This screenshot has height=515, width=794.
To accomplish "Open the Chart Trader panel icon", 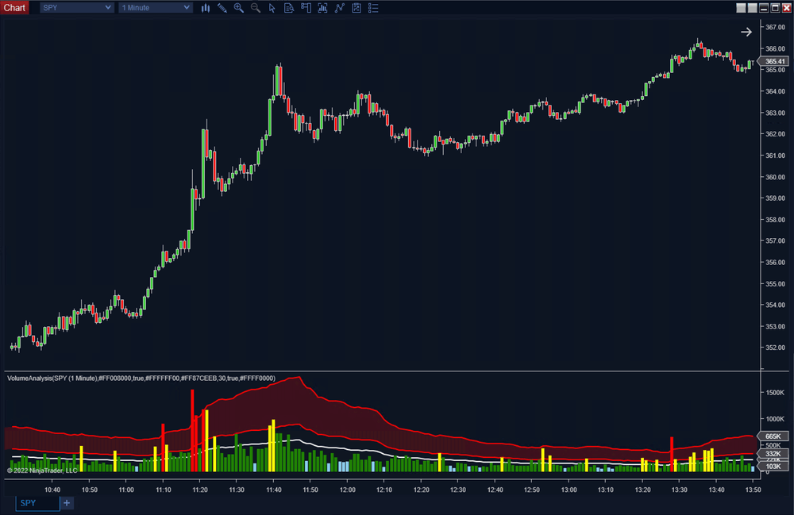I will 306,8.
